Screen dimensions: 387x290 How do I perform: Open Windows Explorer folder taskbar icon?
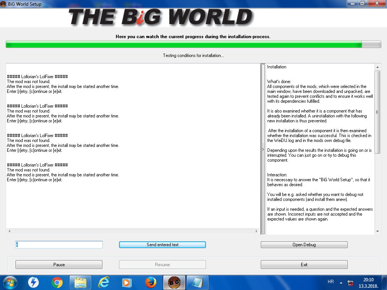(80, 282)
